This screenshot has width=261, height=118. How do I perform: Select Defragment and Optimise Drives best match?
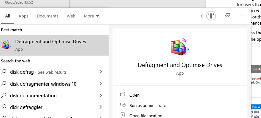pyautogui.click(x=54, y=45)
